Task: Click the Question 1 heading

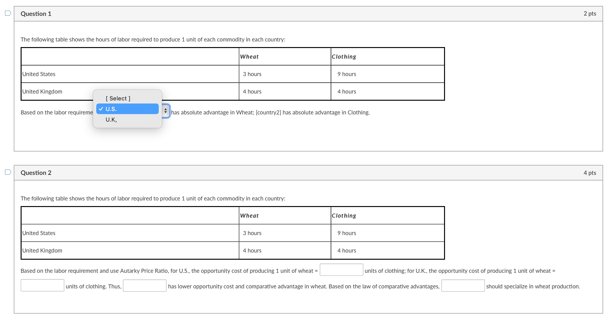Action: point(36,14)
